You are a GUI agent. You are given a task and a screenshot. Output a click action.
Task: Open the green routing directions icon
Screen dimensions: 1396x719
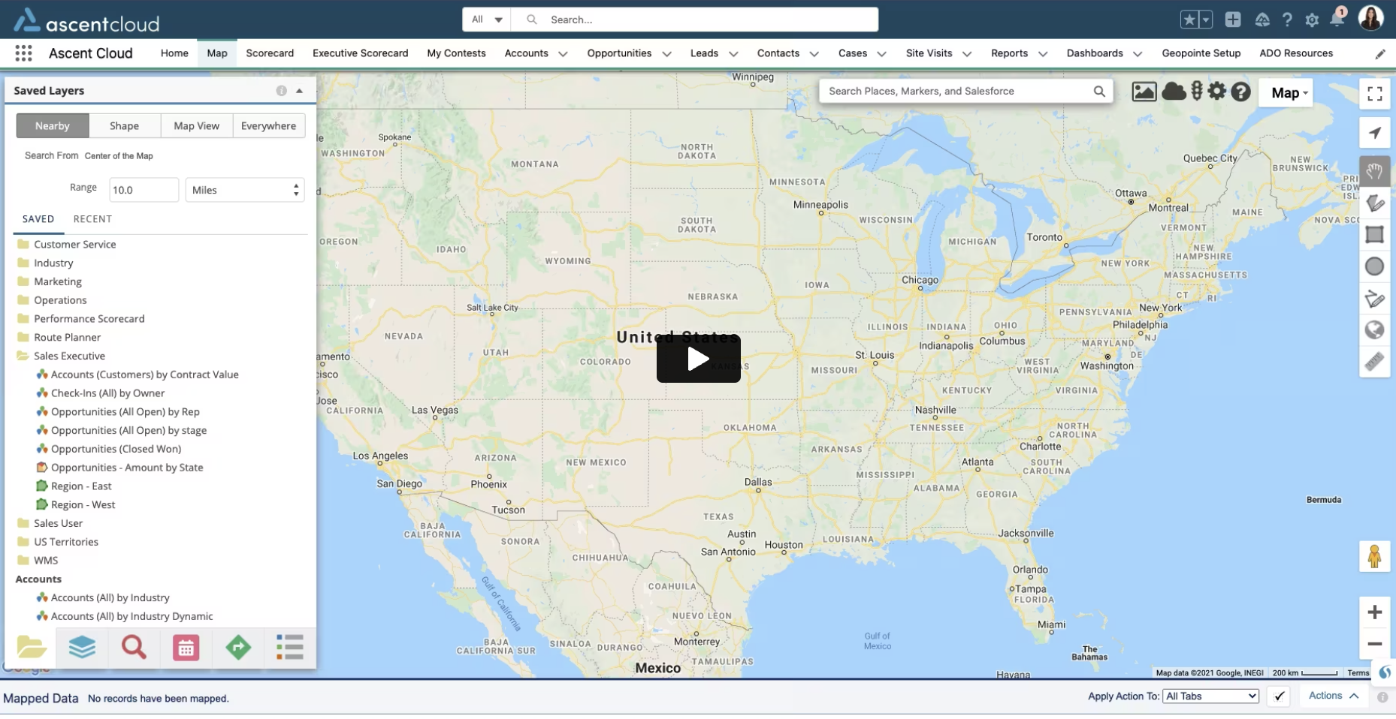(238, 647)
